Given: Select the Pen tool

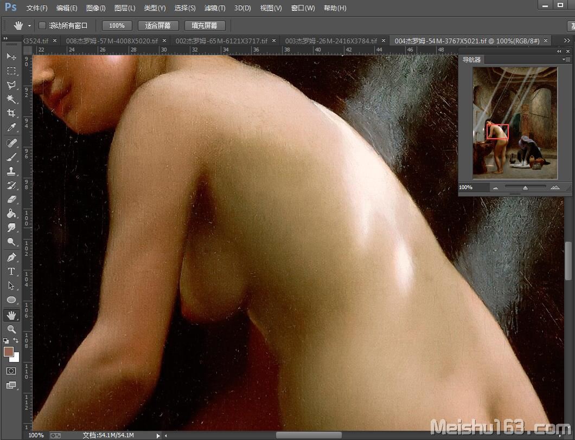Looking at the screenshot, I should tap(11, 257).
